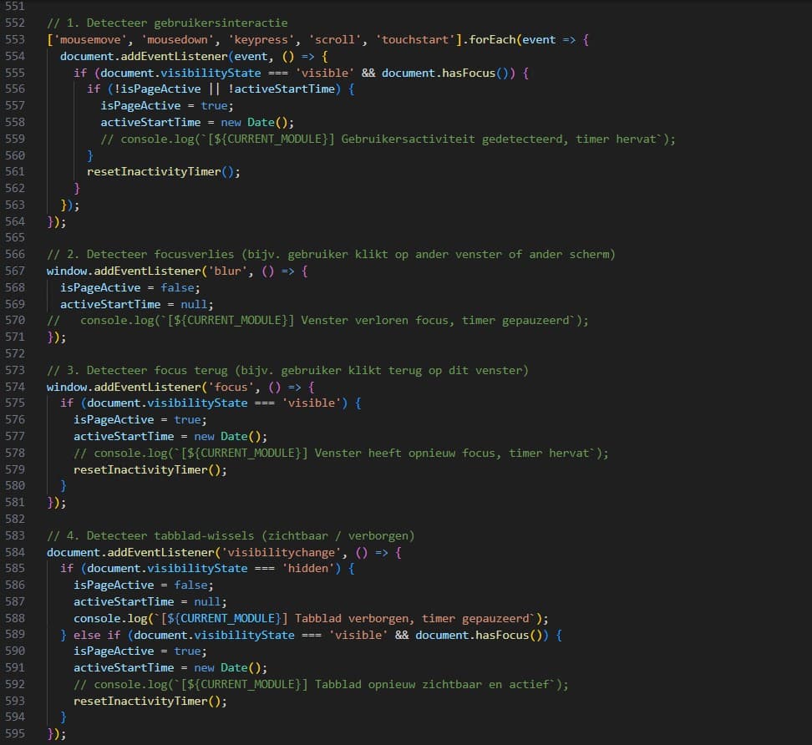Click line number 595 in the gutter
The image size is (812, 745).
pos(15,733)
